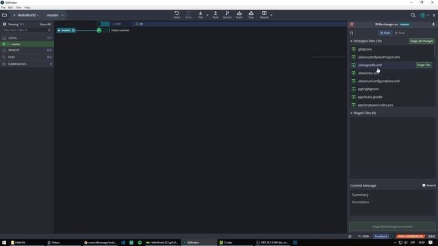The height and width of the screenshot is (246, 438).
Task: Select app/.gitignore file
Action: [x=392, y=89]
